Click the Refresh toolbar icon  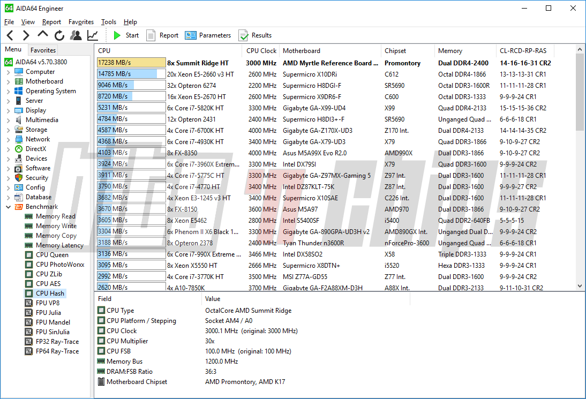click(59, 35)
